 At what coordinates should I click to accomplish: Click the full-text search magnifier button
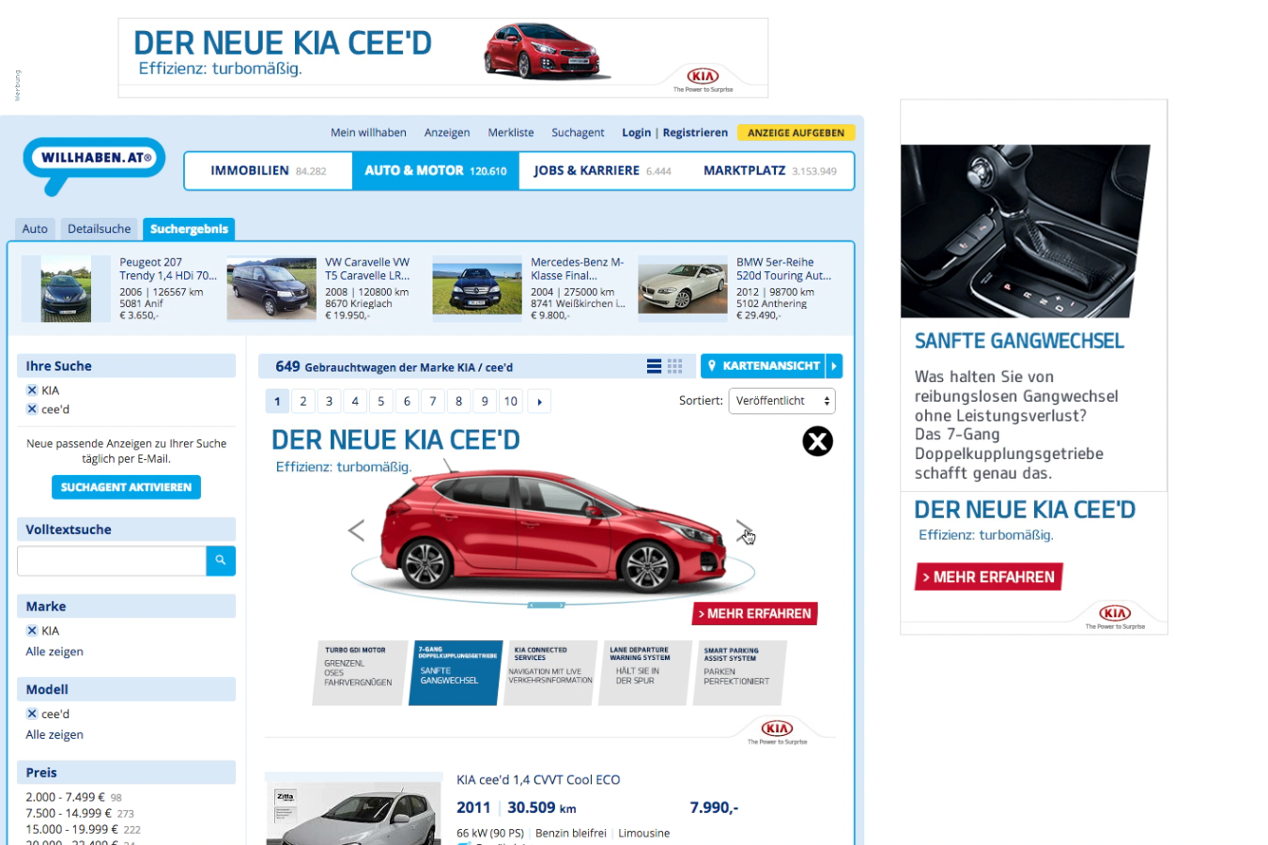click(221, 561)
